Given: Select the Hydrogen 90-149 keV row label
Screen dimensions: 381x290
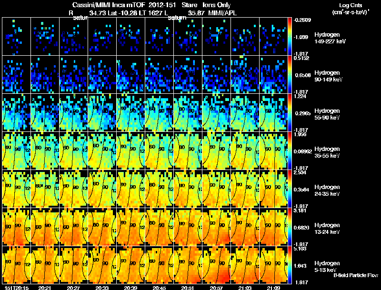Looking at the screenshot, I should (328, 76).
